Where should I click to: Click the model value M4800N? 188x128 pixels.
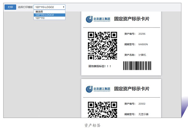[x=143, y=44]
